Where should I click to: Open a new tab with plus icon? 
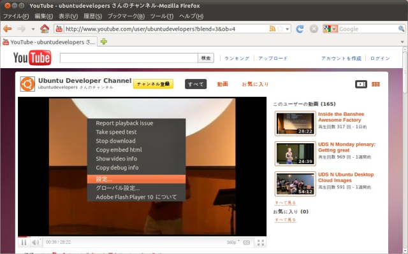click(104, 41)
